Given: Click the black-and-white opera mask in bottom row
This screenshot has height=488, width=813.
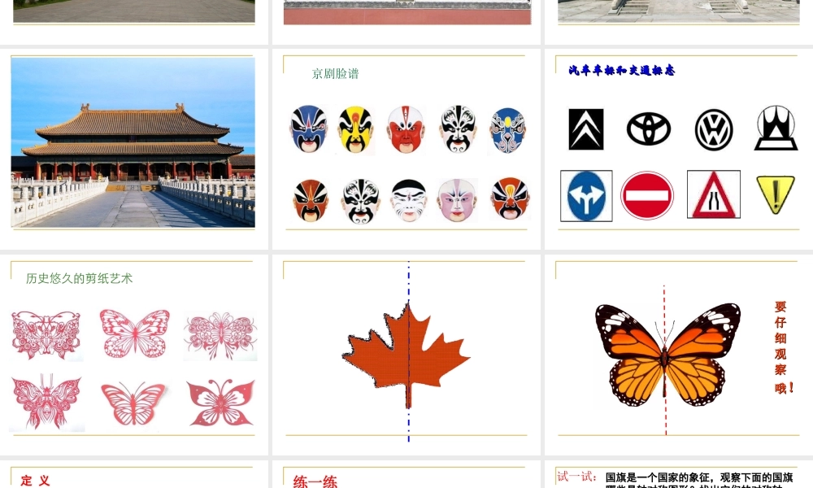Looking at the screenshot, I should pos(360,201).
